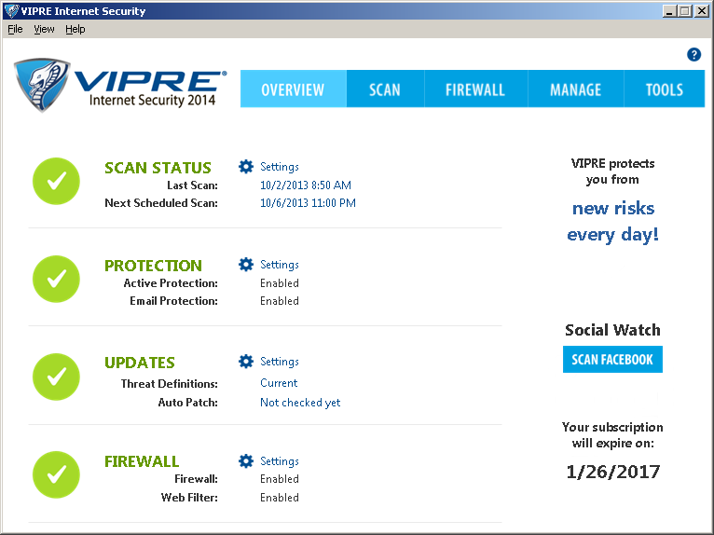
Task: Open the File menu
Action: (x=15, y=29)
